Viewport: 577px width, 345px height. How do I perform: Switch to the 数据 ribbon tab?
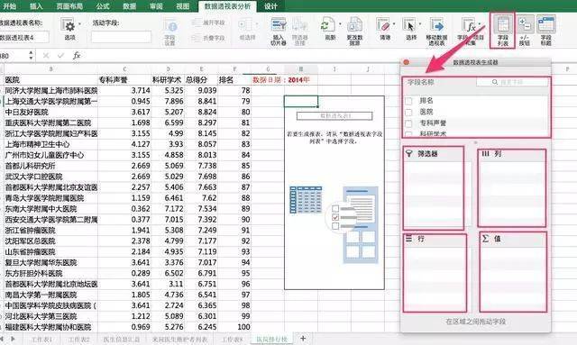130,6
